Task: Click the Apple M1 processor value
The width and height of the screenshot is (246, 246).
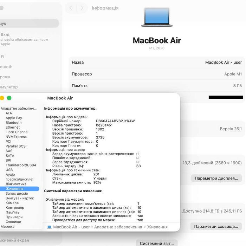Action: [x=233, y=74]
